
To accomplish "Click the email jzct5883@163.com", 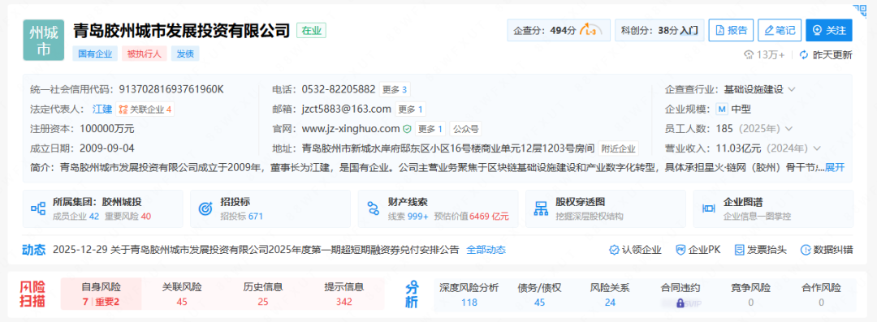I will [346, 109].
